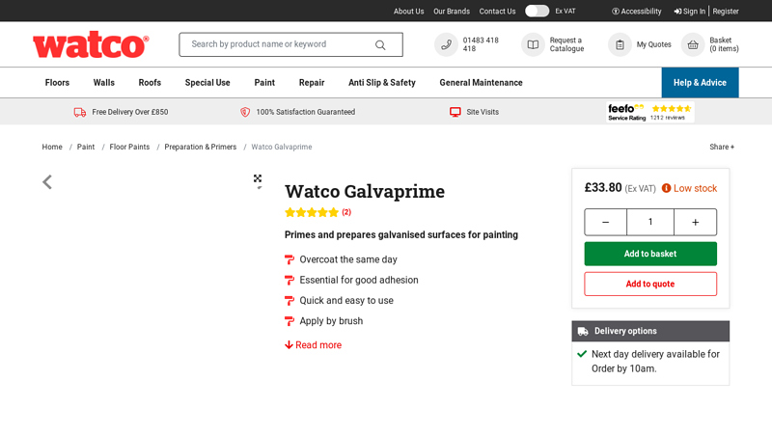The width and height of the screenshot is (772, 434).
Task: Open Request a Catalogue book icon
Action: [x=533, y=44]
